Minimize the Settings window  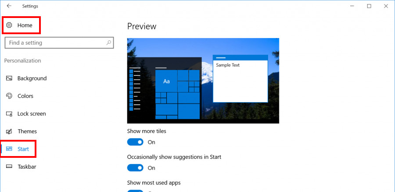(x=352, y=6)
